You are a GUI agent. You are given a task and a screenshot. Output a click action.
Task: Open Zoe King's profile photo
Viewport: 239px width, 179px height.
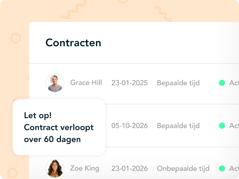55,168
